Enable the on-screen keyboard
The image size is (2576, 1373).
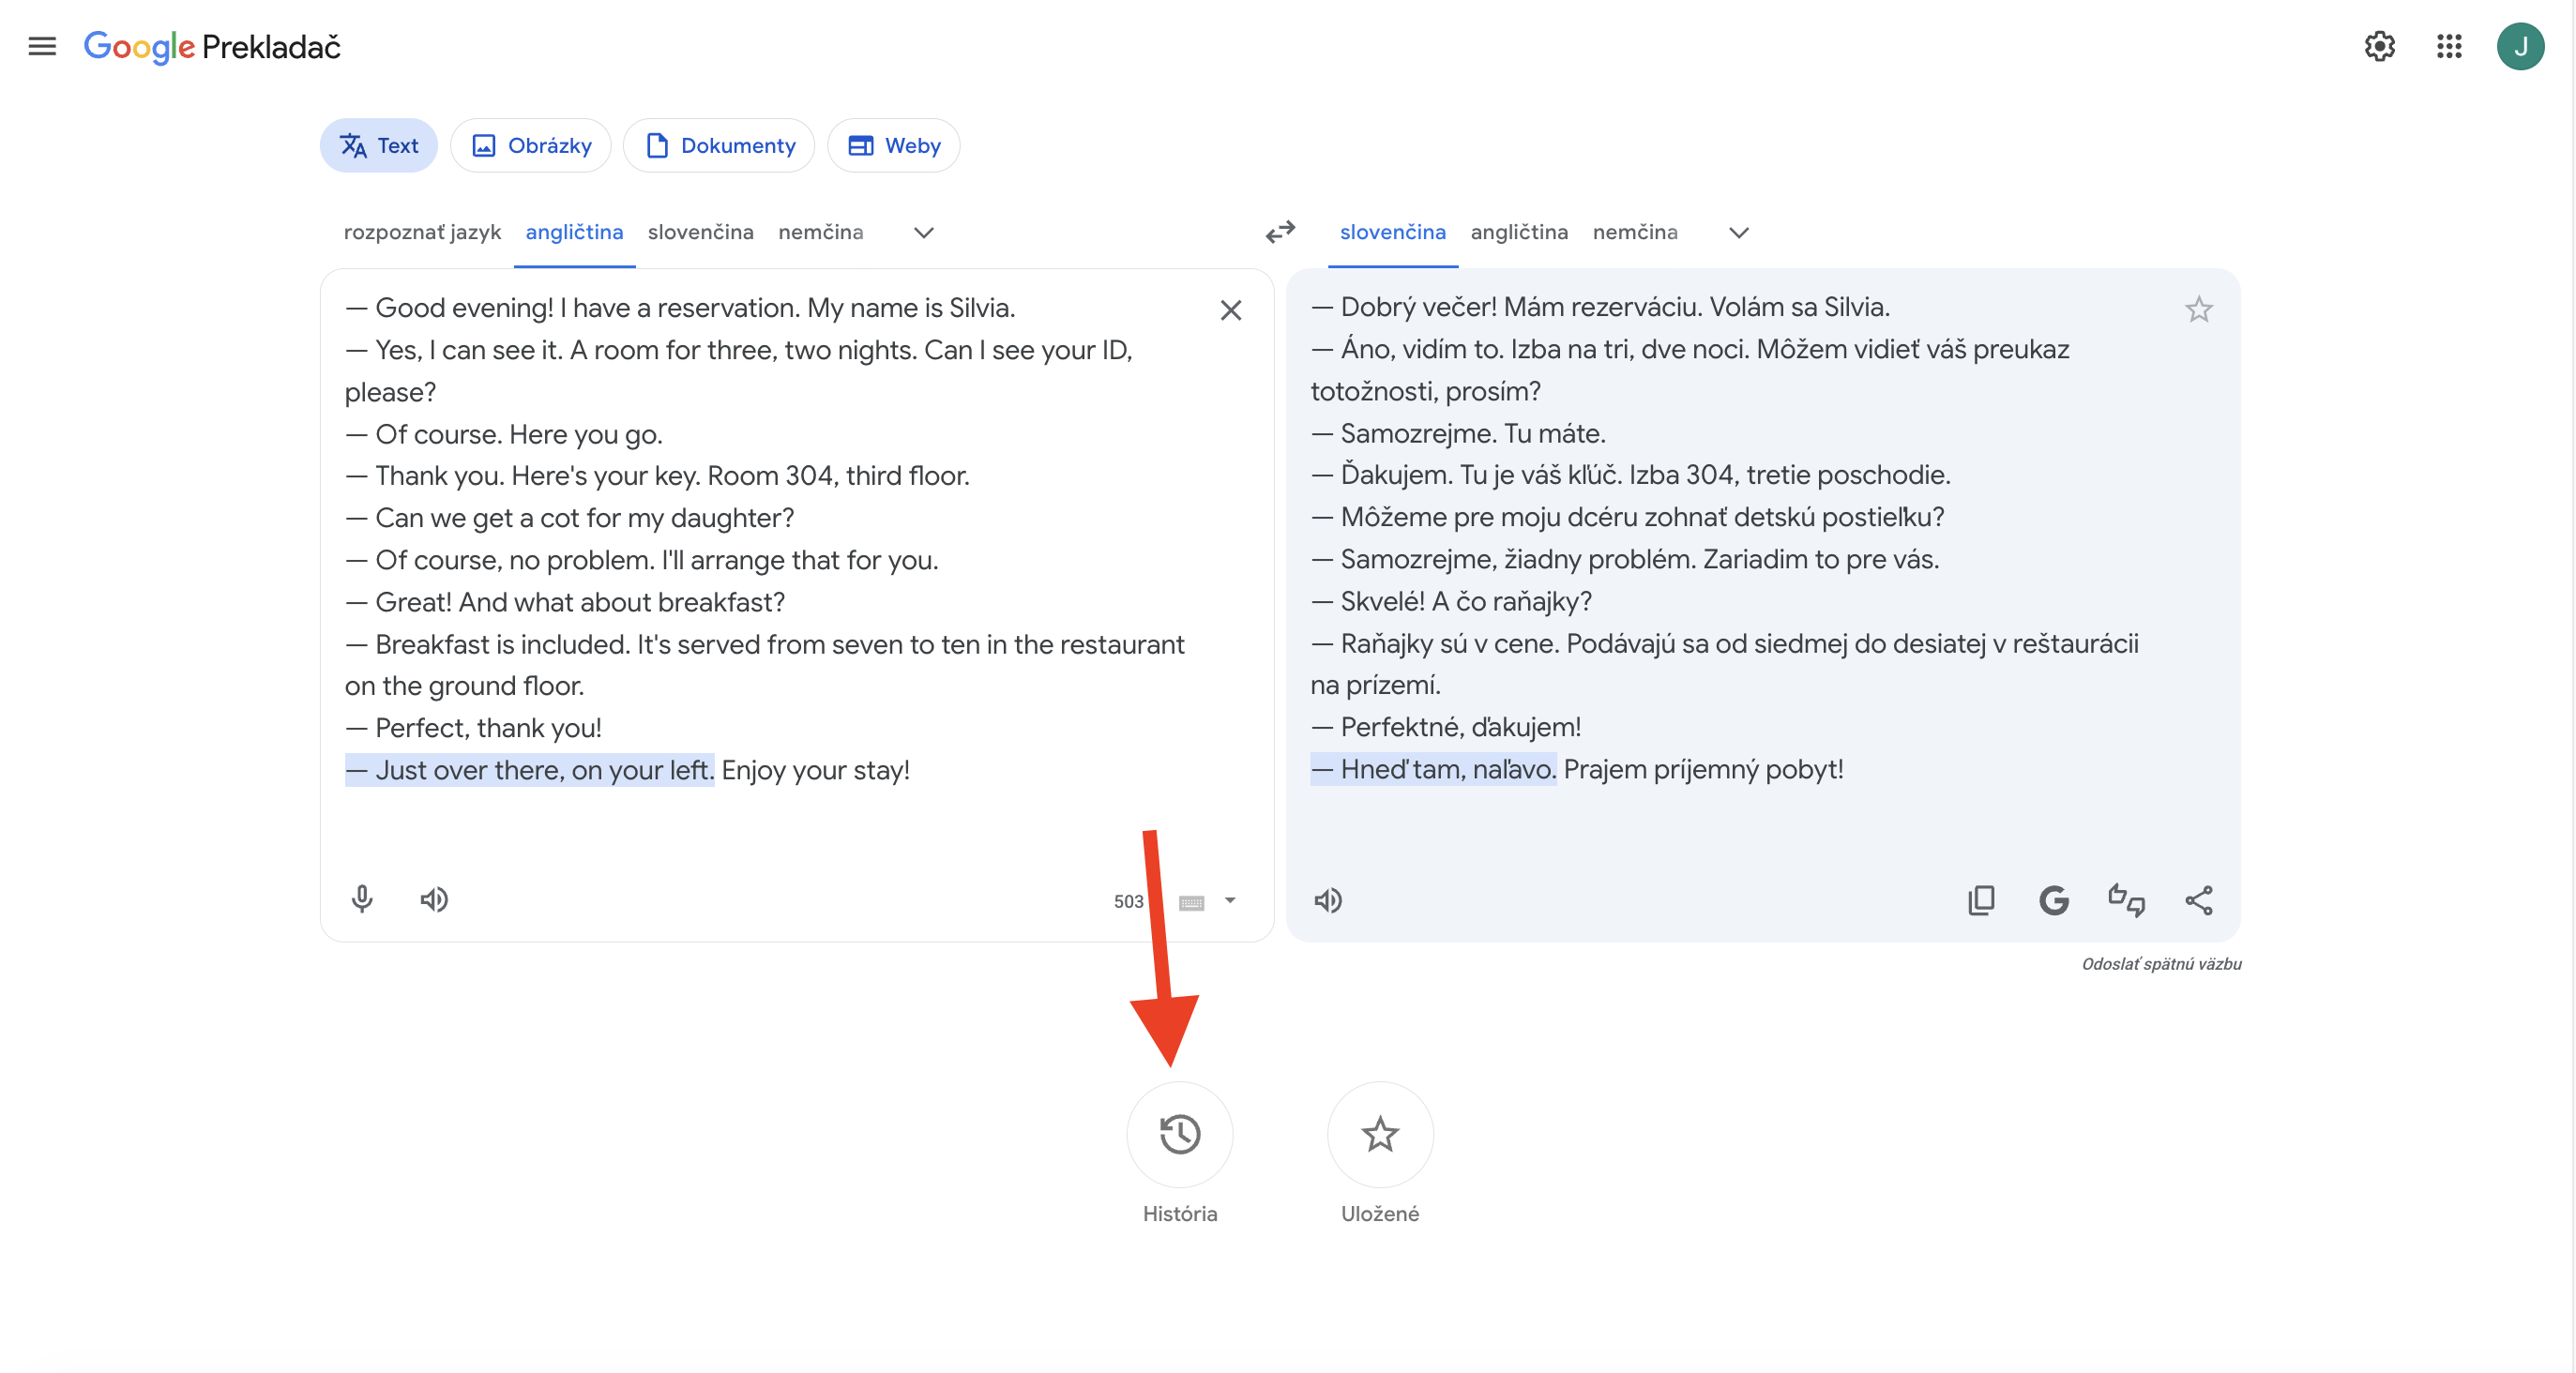1193,900
